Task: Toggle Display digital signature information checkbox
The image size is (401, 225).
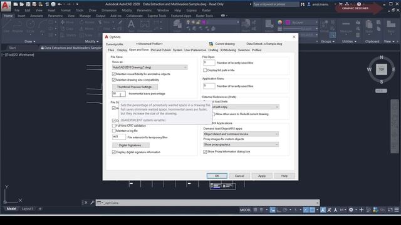Action: click(114, 152)
